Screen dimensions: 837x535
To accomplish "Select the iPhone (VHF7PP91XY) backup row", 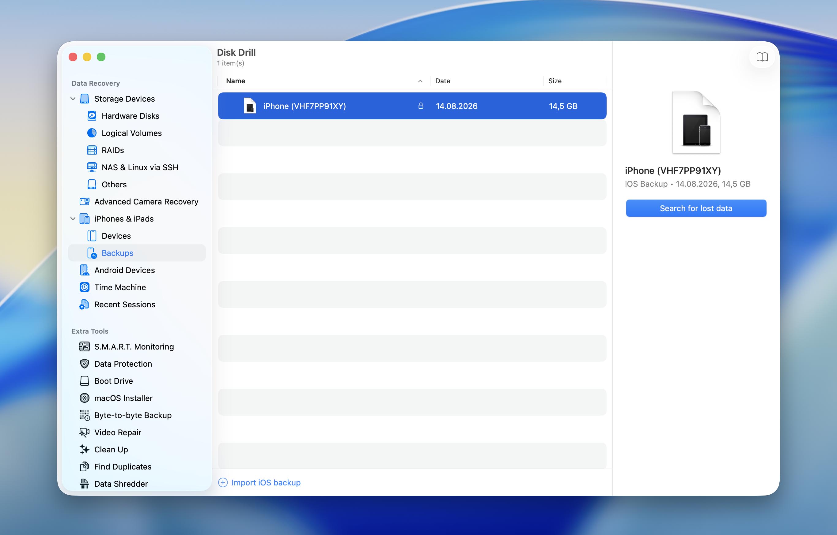I will [x=412, y=106].
